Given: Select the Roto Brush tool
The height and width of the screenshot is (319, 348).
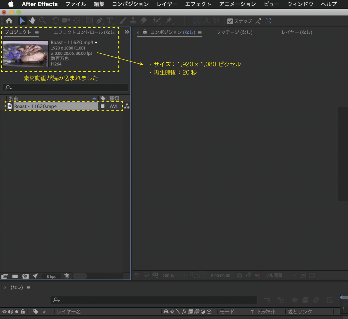Looking at the screenshot, I should pos(157,21).
